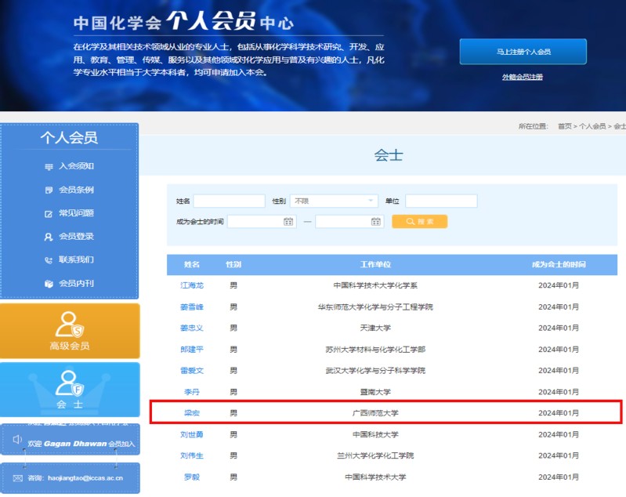Open member 姜雪峰 profile link
Screen dimensions: 626x497
coord(192,307)
